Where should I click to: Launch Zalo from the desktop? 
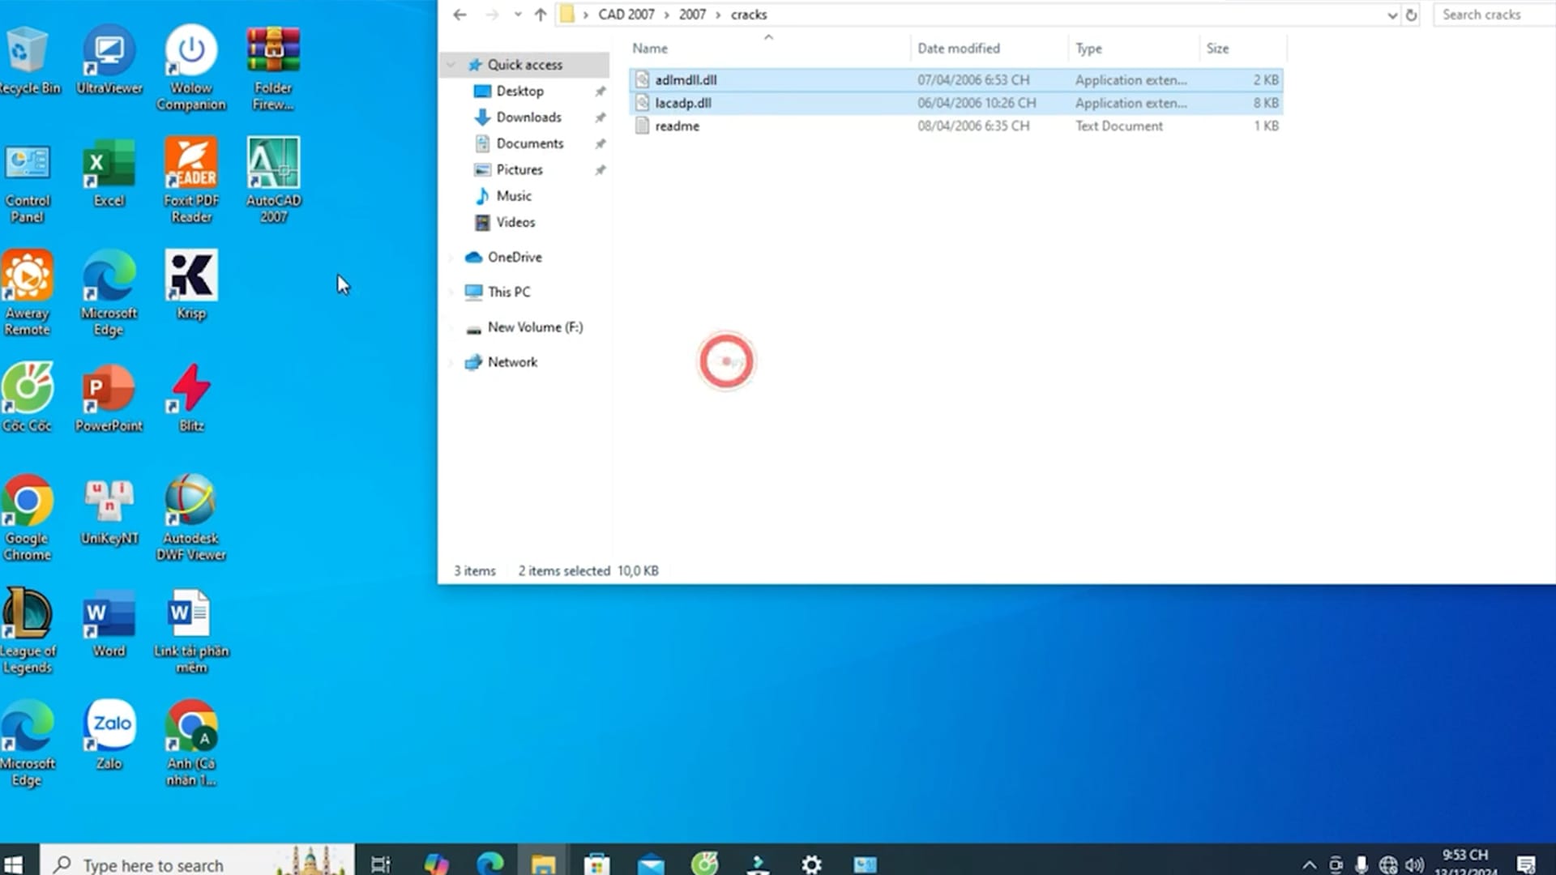[109, 736]
